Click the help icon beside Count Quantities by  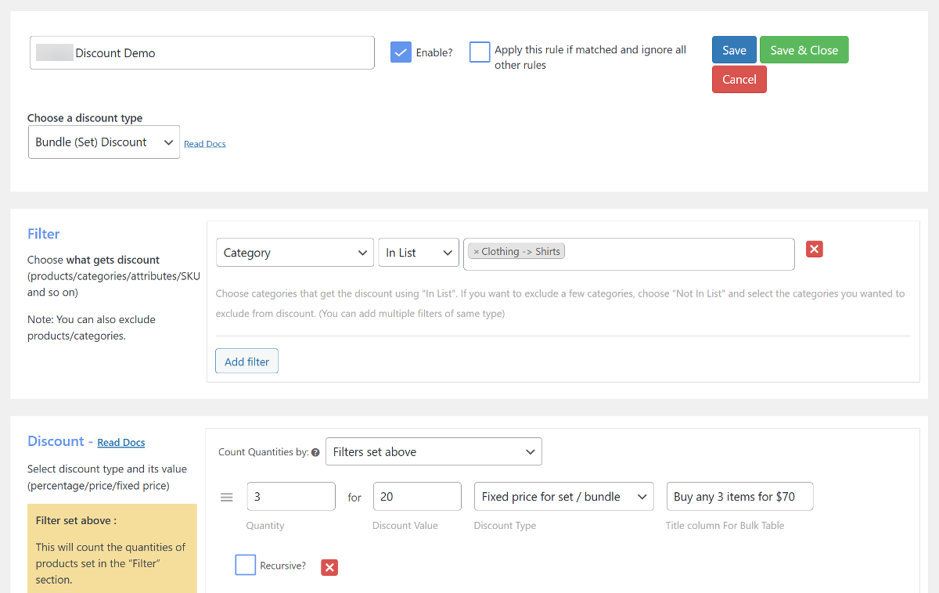(x=315, y=452)
